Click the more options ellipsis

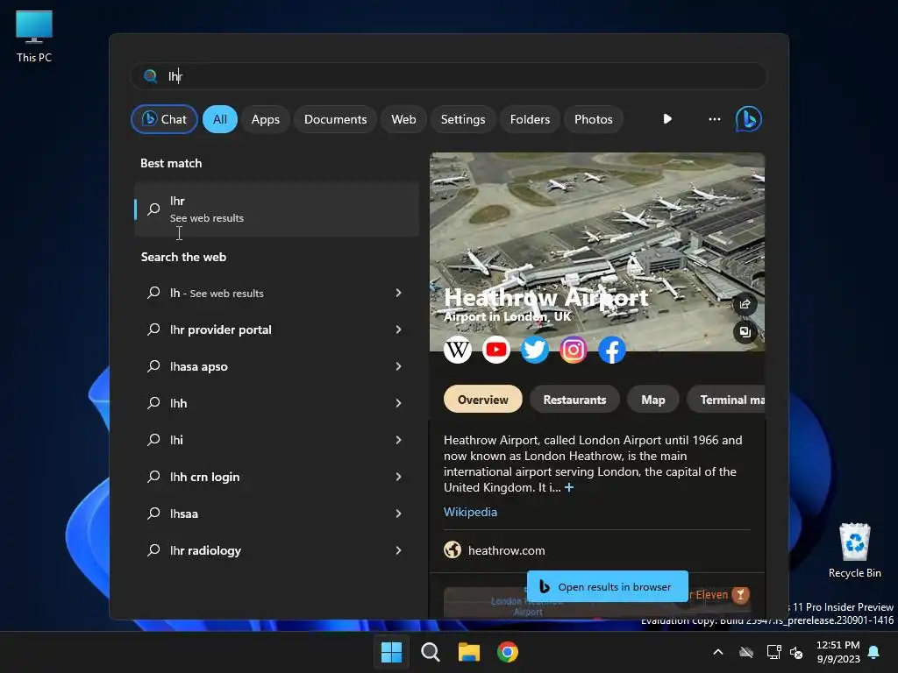tap(714, 119)
